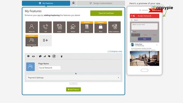Click the collapse handle below Payment Settings
The image size is (183, 103).
pos(73,83)
